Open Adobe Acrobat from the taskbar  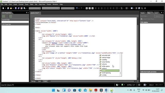pyautogui.click(x=96, y=90)
